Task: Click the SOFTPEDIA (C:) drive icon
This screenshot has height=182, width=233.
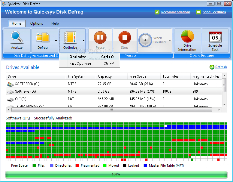Action: click(x=11, y=84)
